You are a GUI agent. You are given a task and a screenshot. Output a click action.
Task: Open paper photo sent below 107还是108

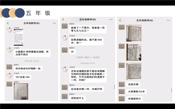coord(21,92)
